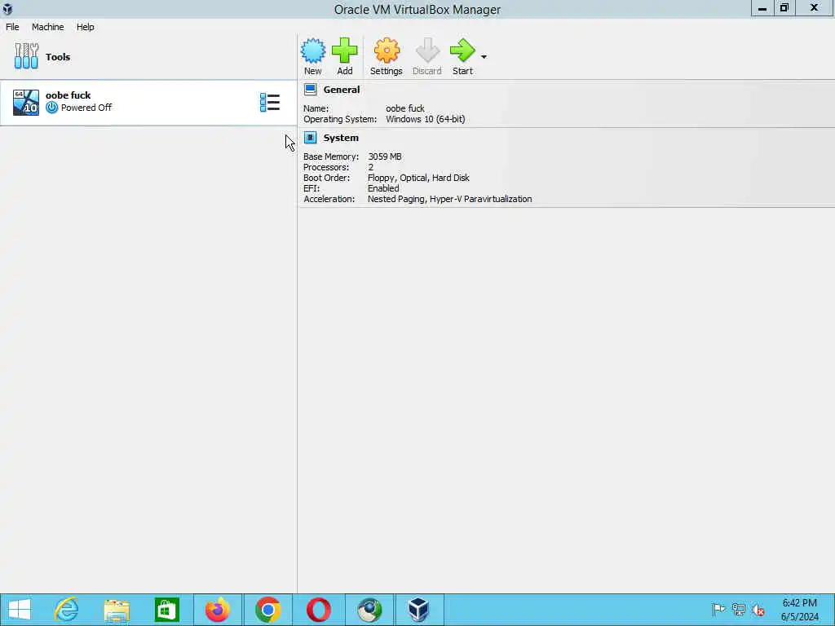Open Settings via the orange gear icon

pyautogui.click(x=386, y=51)
